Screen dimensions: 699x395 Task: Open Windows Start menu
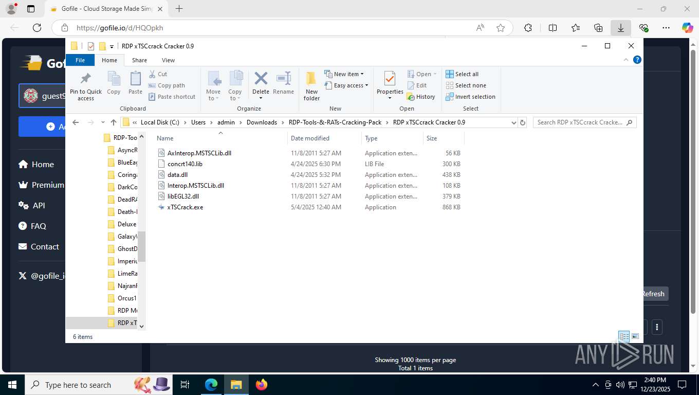point(12,385)
